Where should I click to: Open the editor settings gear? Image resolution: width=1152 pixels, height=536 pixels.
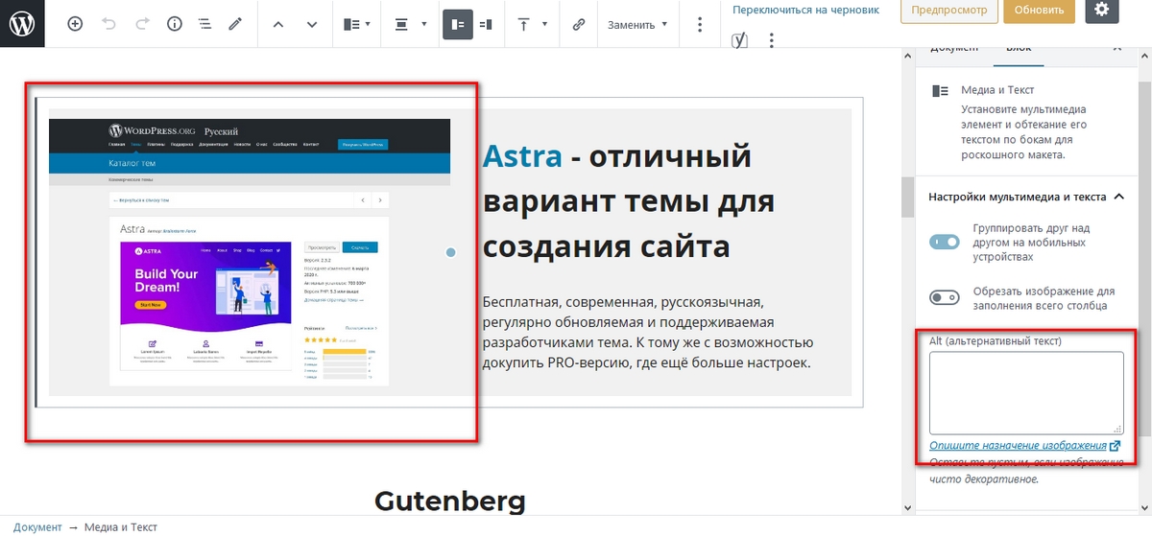(1101, 10)
